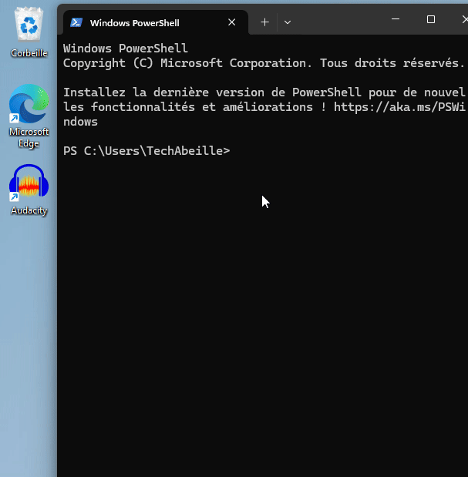Screen dimensions: 468x477
Task: Open a new terminal tab with plus button
Action: [264, 22]
